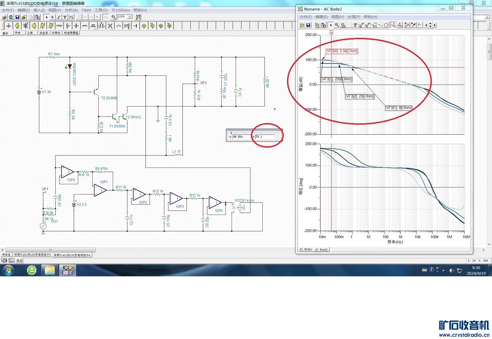This screenshot has width=492, height=339.
Task: Select the Text (T) tool in schematic toolbar
Action: [65, 17]
